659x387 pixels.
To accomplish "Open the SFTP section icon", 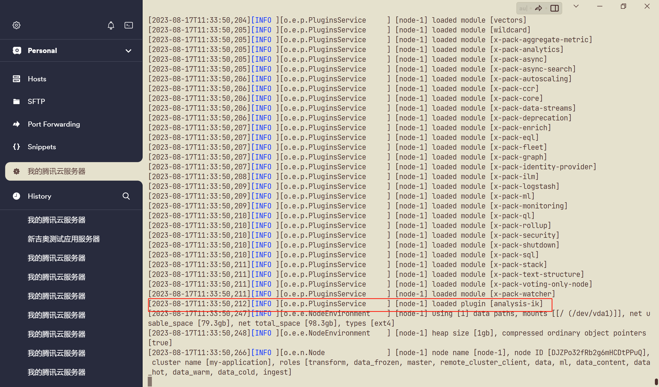I will tap(16, 101).
